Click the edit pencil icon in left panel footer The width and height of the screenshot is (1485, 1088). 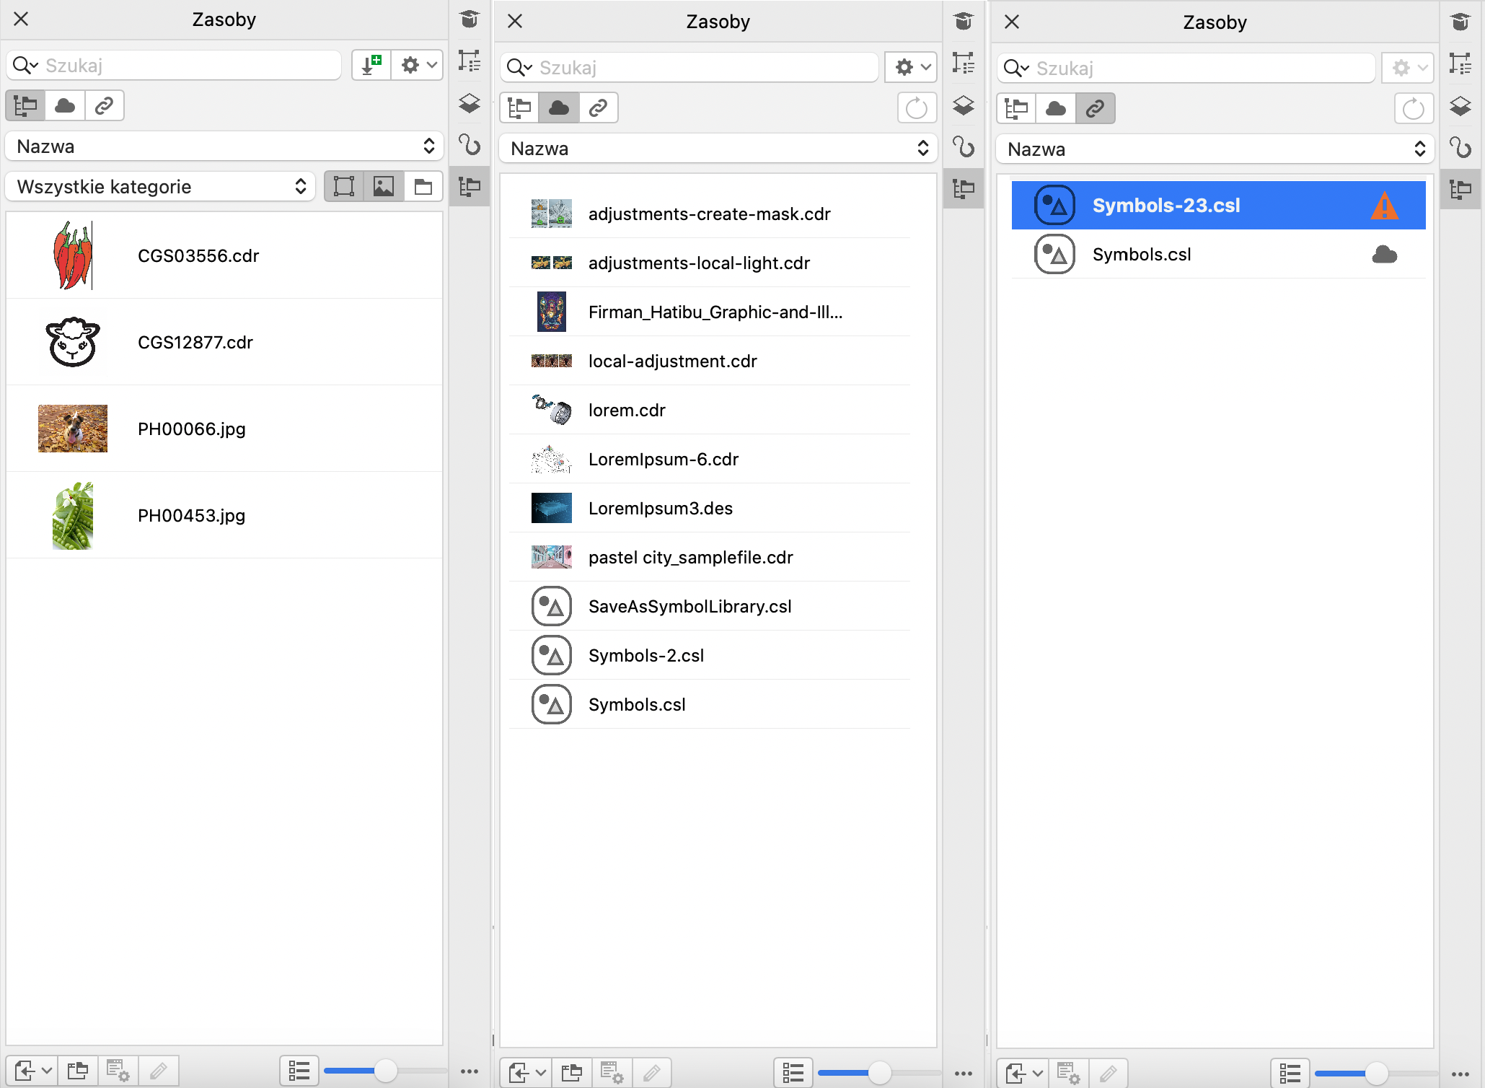click(159, 1071)
